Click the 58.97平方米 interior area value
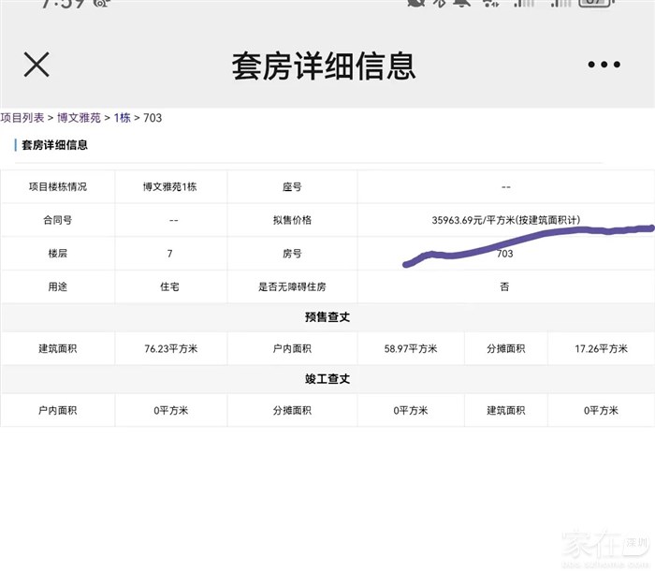 click(411, 349)
